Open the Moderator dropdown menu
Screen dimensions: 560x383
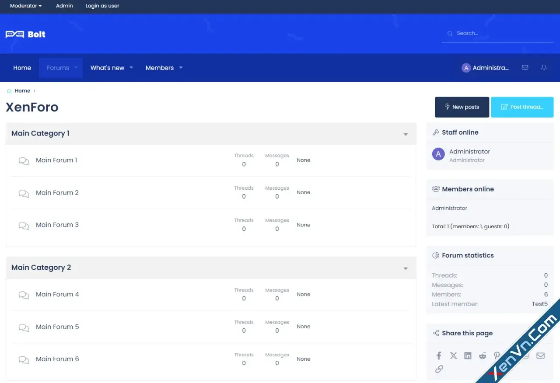click(26, 6)
